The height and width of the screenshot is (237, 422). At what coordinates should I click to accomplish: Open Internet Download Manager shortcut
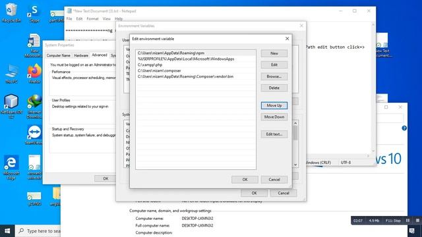click(34, 107)
